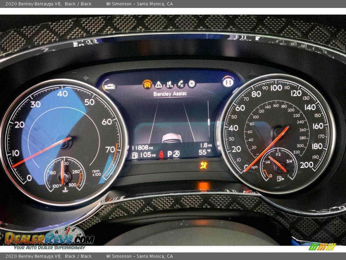Tap the warning triangle icon

tap(159, 84)
